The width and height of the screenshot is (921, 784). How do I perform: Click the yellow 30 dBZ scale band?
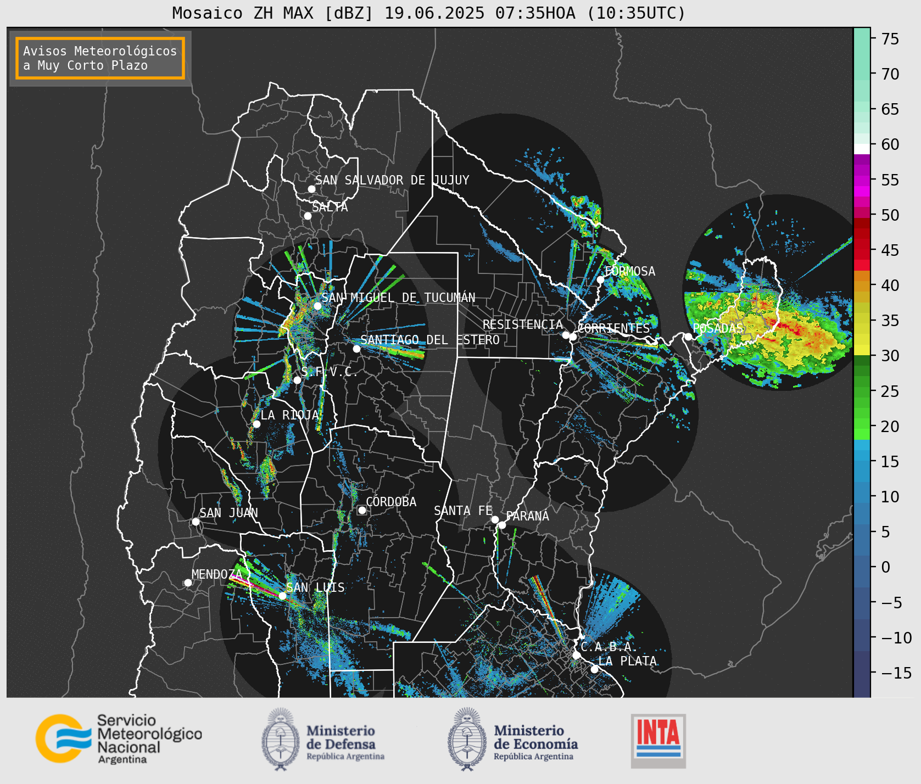click(862, 350)
